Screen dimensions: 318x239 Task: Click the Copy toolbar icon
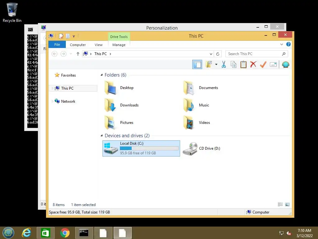pos(234,65)
